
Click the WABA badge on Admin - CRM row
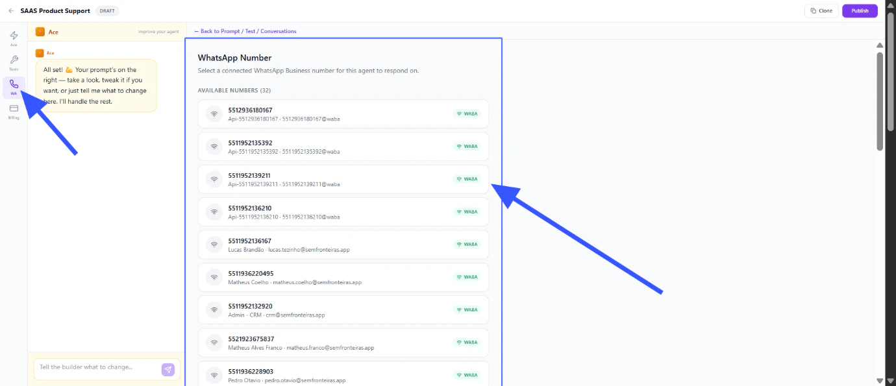(467, 310)
